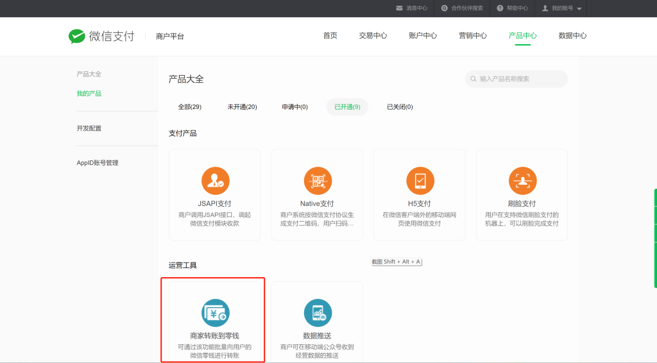
Task: Click 我的产品 in the left sidebar
Action: pos(89,94)
